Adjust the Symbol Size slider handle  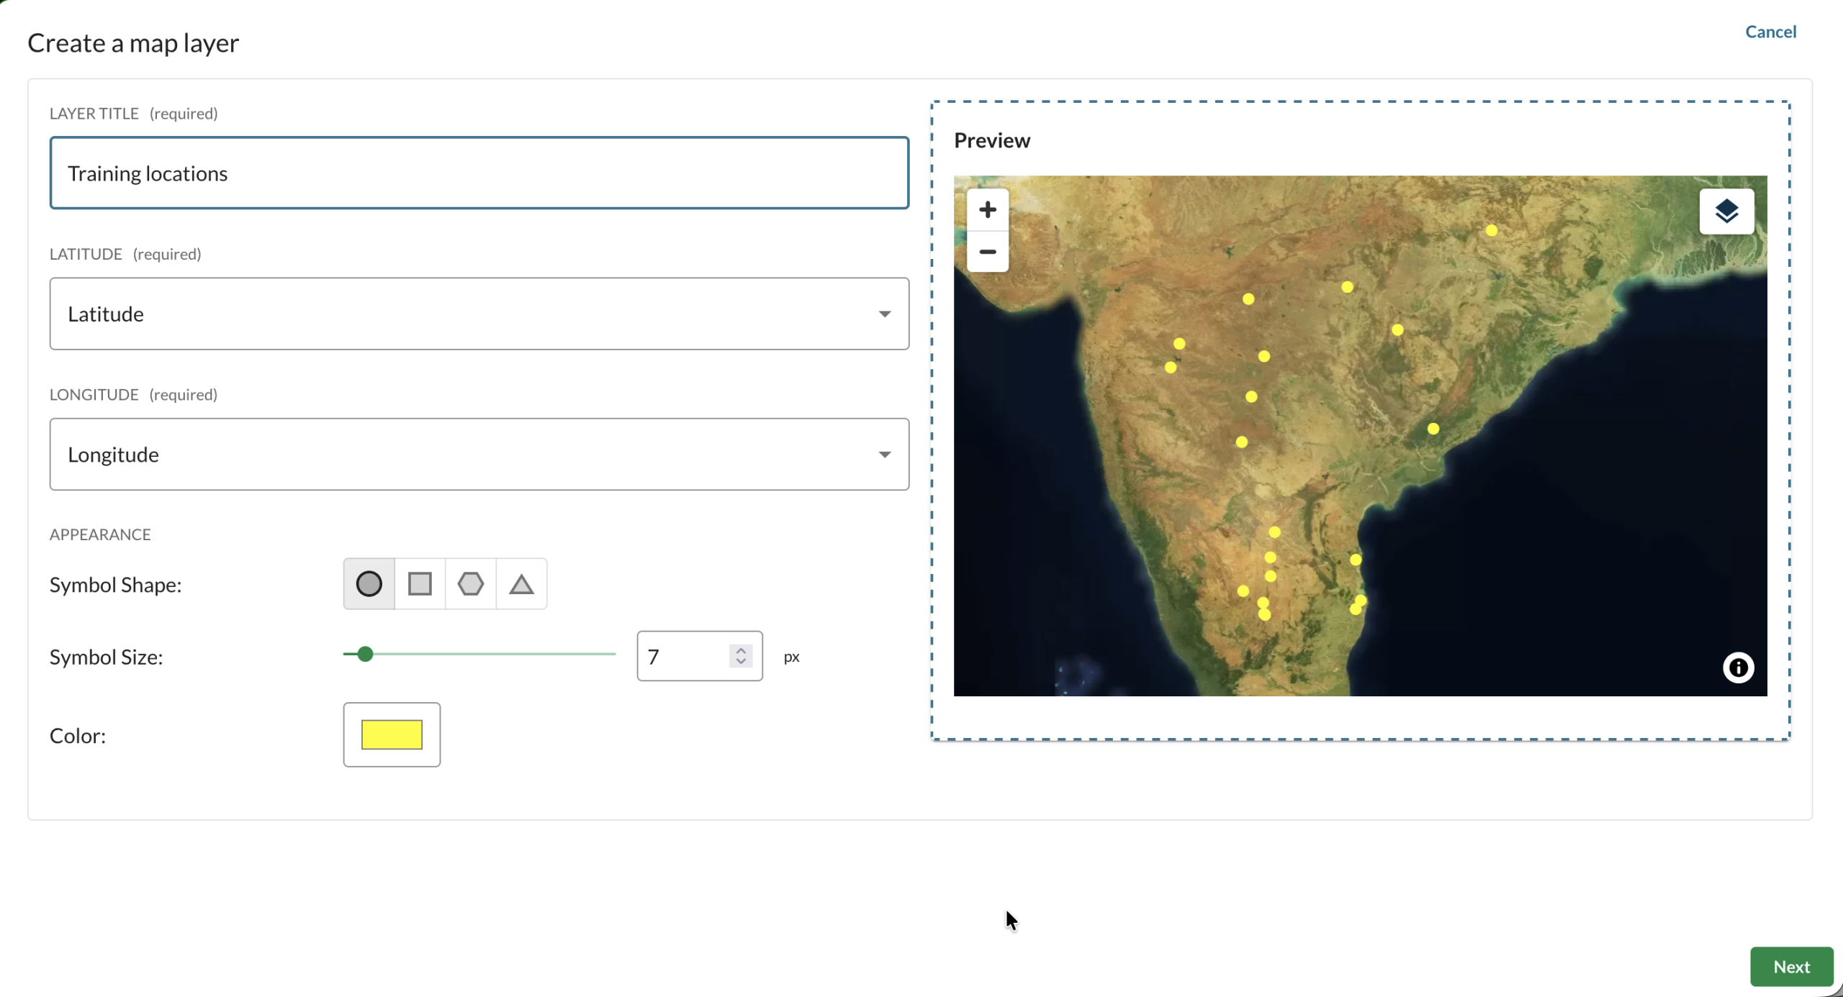365,654
